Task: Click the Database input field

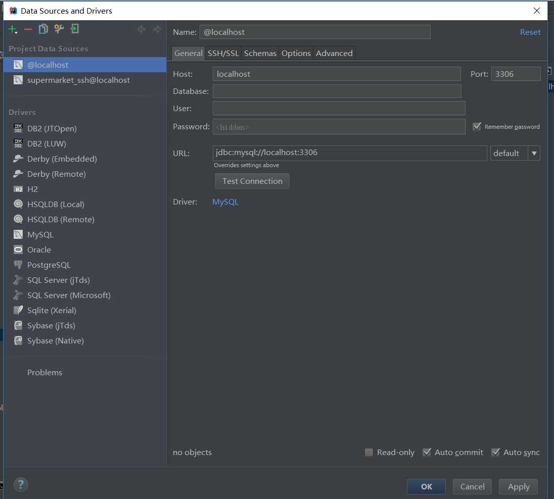Action: click(x=337, y=91)
